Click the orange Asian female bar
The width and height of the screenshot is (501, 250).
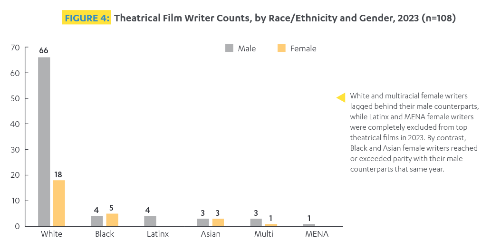pos(218,222)
